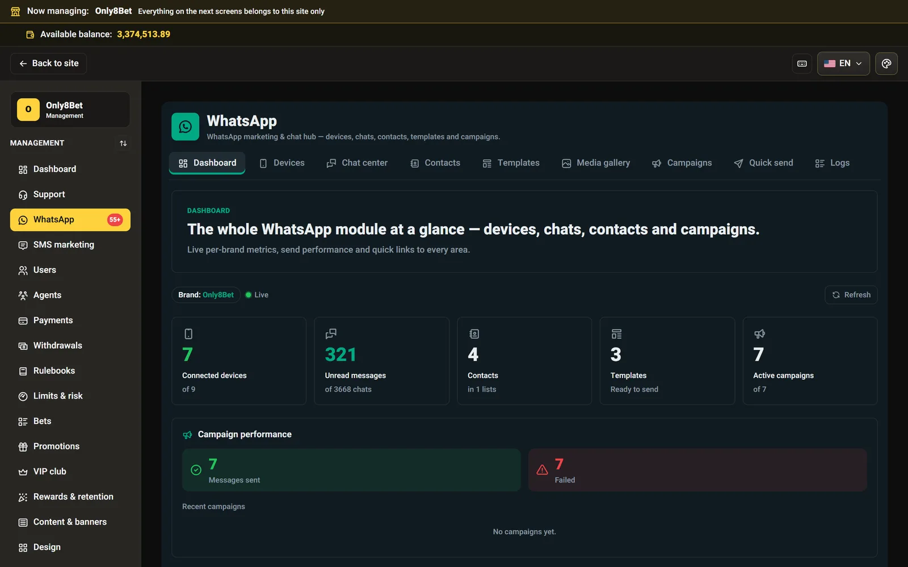
Task: Open the EN language dropdown
Action: point(843,64)
